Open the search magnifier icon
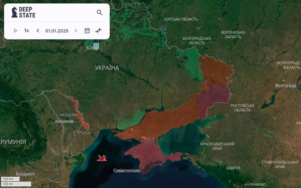Viewport: 301px width, 188px height. tap(99, 12)
